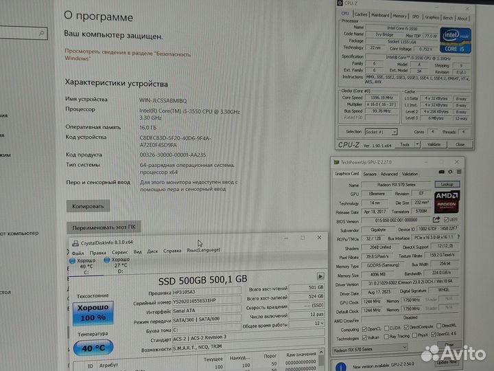Image resolution: width=494 pixels, height=371 pixels.
Task: Click CPU-Z Tools button
Action: [405, 144]
